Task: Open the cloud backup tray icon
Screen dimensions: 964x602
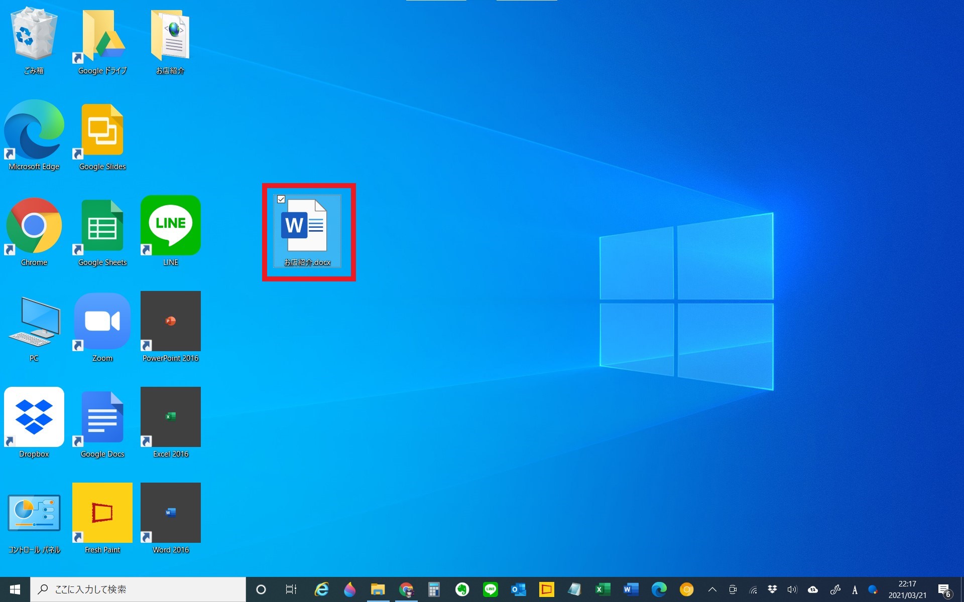Action: pos(813,589)
